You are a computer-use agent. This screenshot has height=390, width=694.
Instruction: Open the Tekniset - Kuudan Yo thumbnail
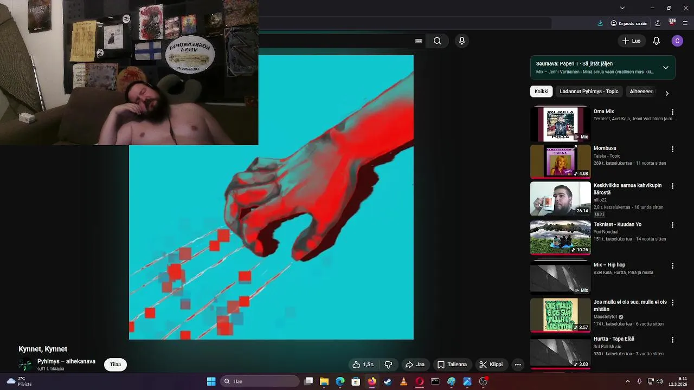[x=560, y=237]
